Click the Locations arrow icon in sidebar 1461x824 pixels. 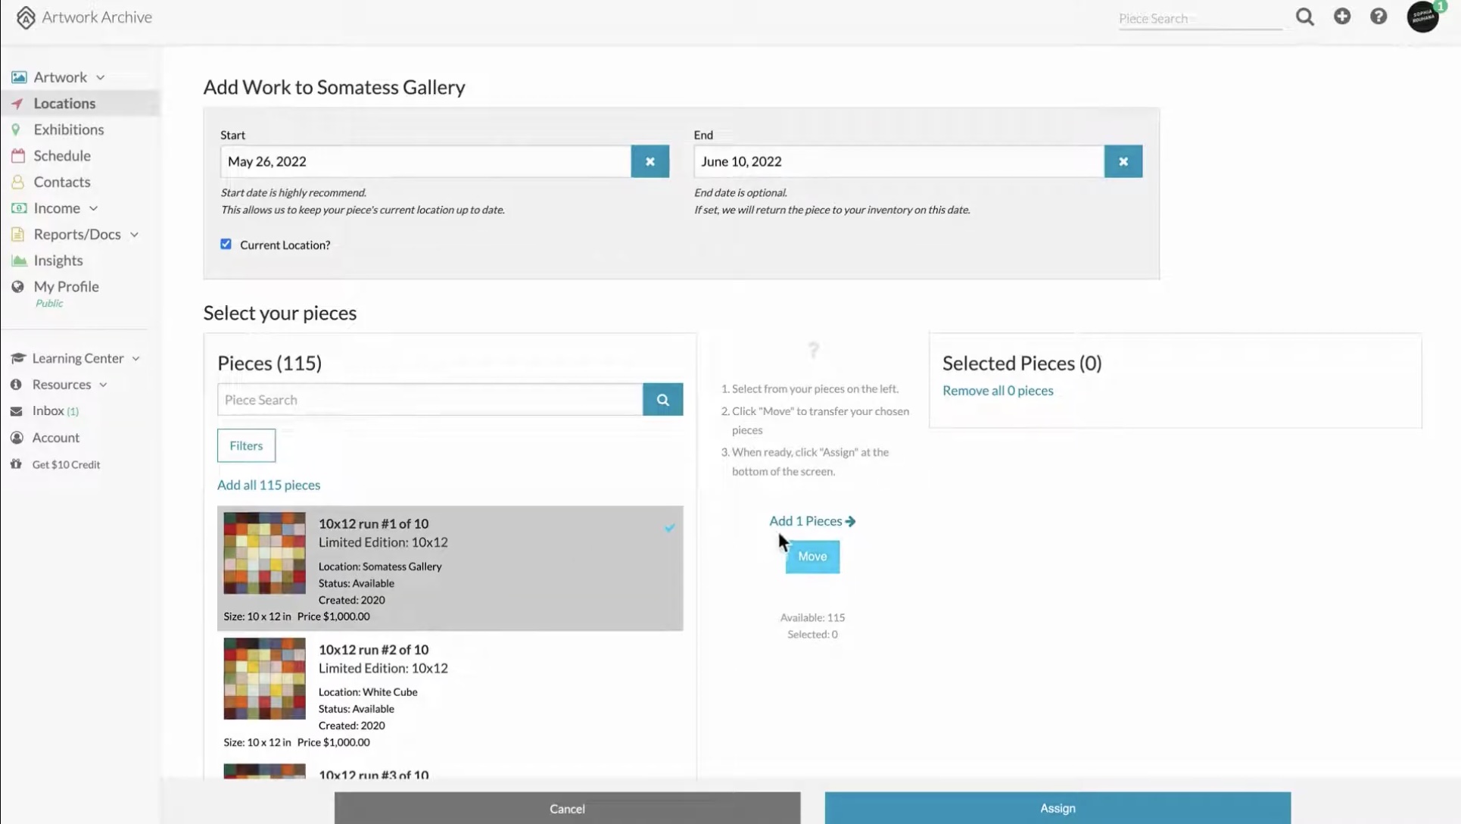[x=17, y=104]
